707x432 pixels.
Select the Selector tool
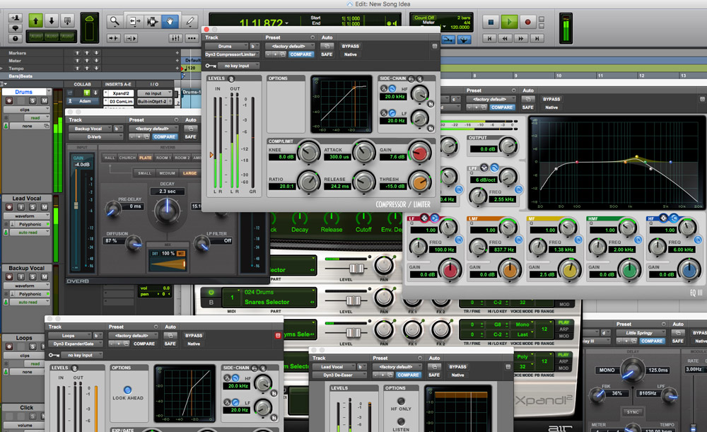[x=153, y=21]
